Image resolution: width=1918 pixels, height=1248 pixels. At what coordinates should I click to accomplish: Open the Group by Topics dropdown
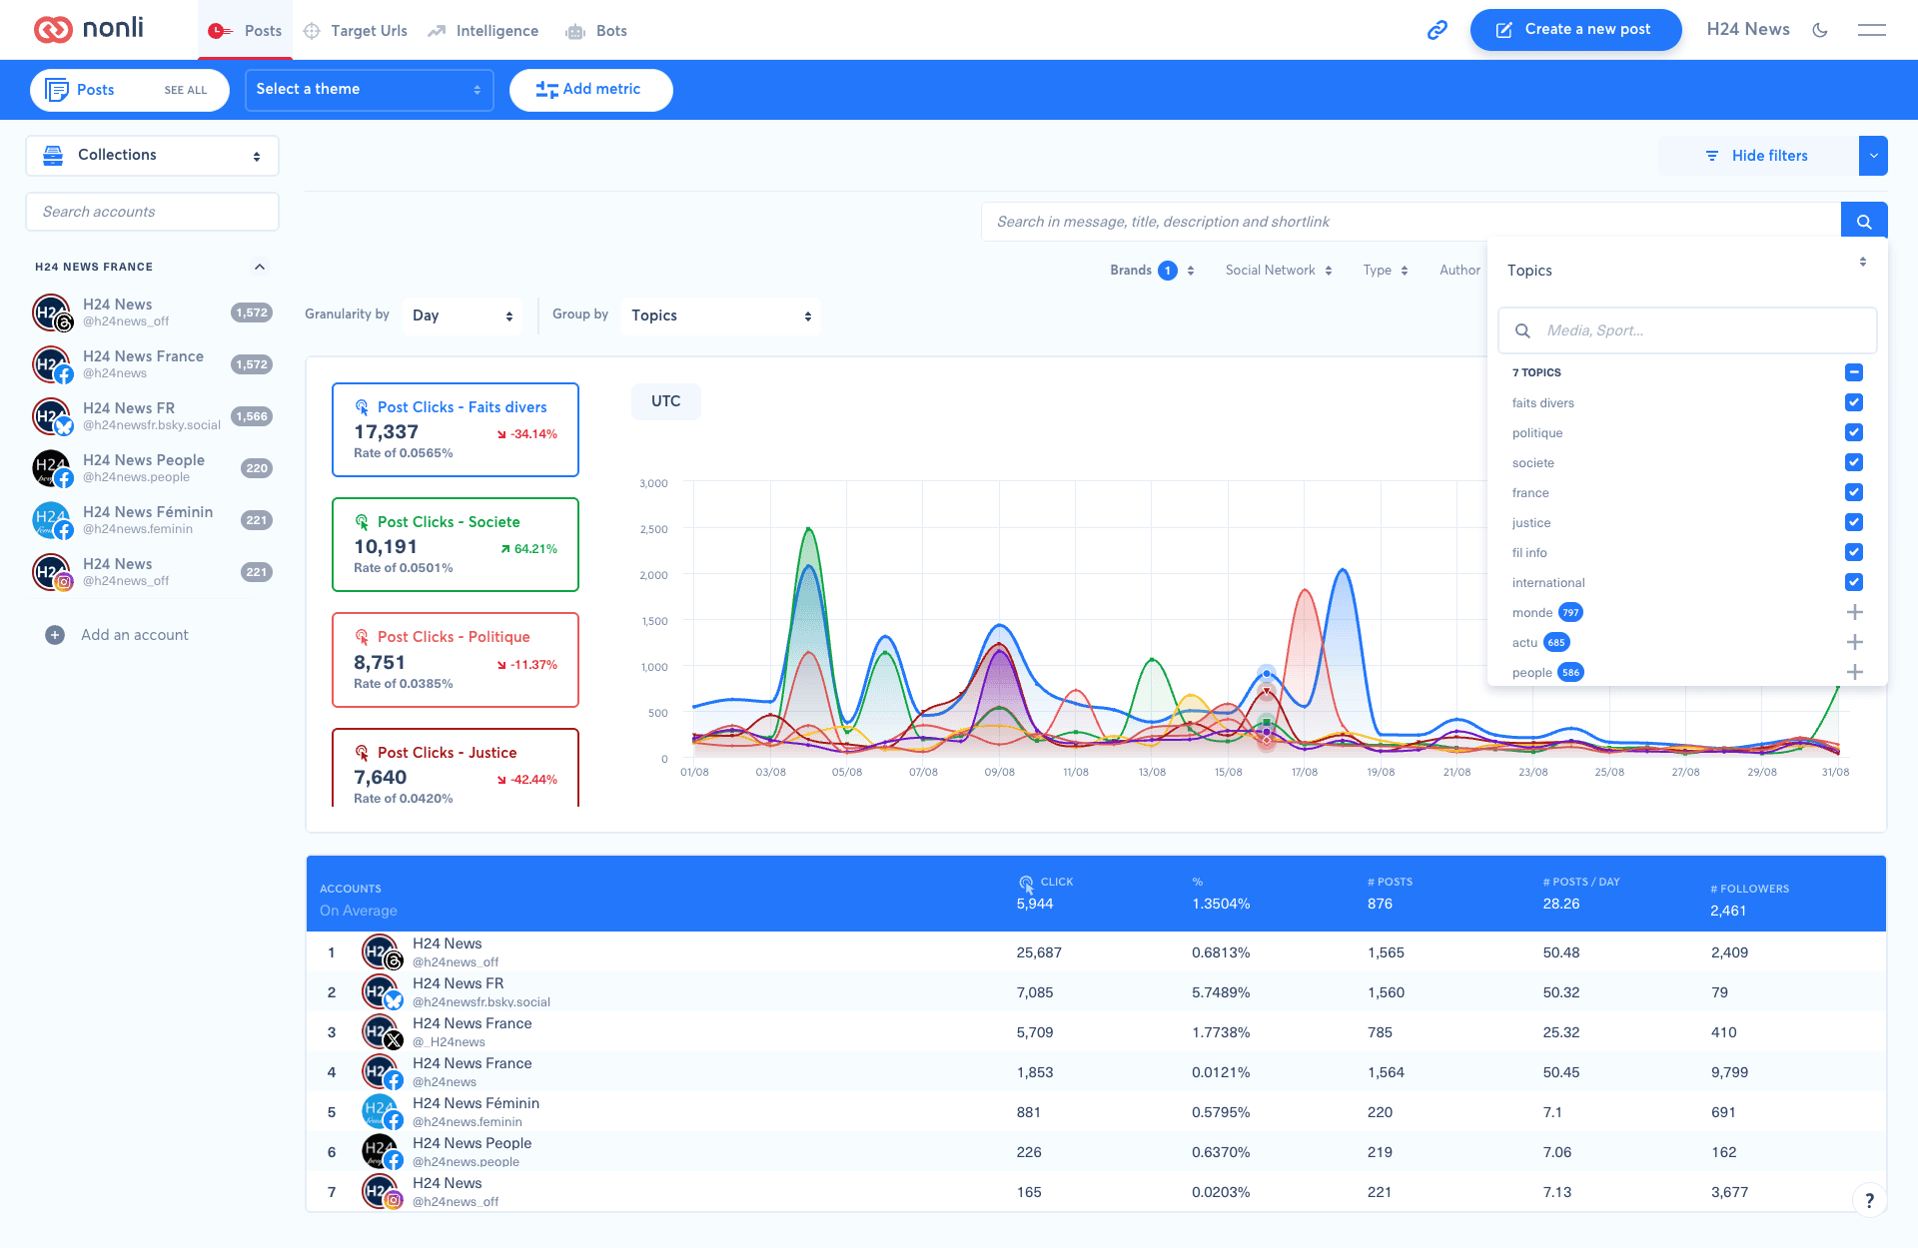click(720, 315)
